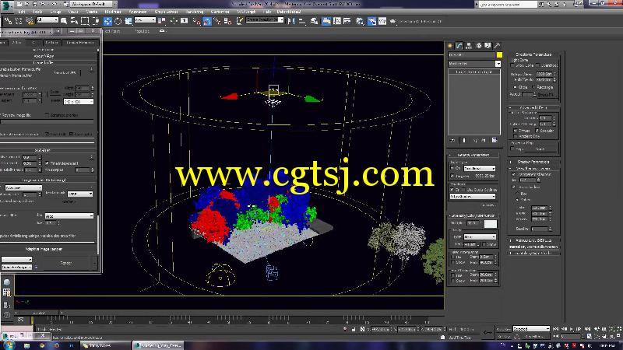Toggle the Window/Crossing selection icon
The image size is (623, 350).
pyautogui.click(x=95, y=21)
